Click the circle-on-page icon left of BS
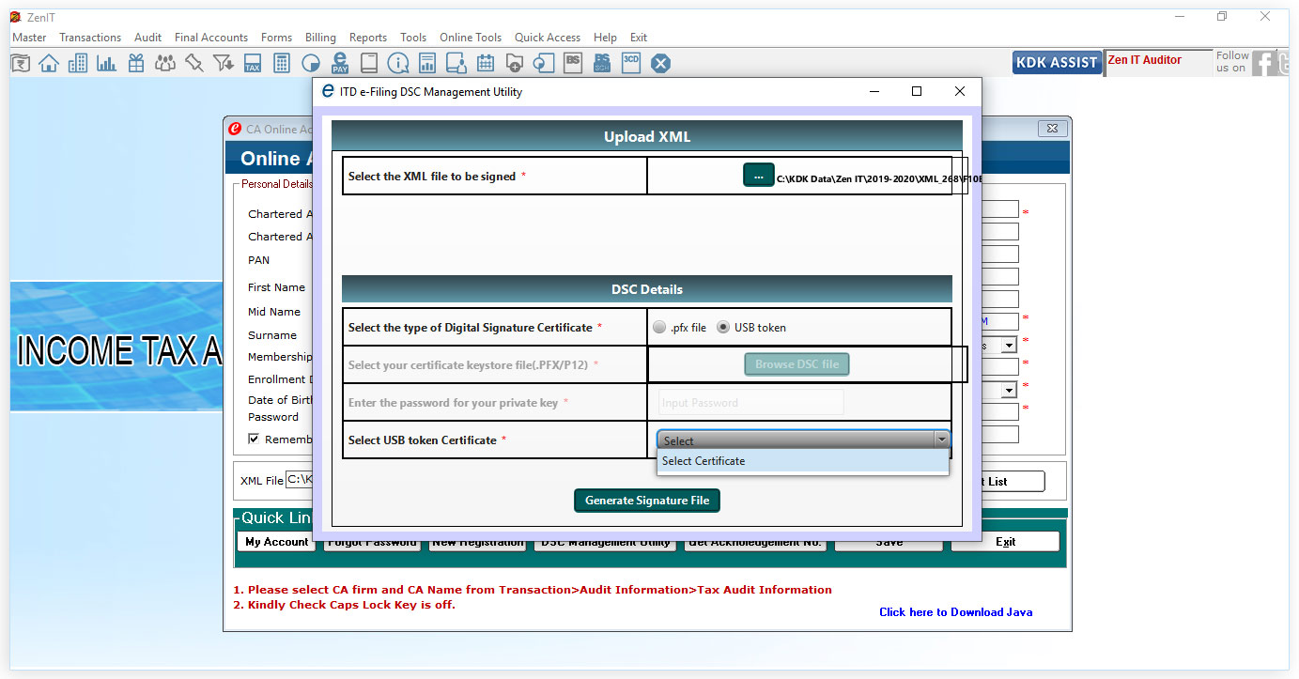Screen dimensions: 1299x679 (x=544, y=63)
